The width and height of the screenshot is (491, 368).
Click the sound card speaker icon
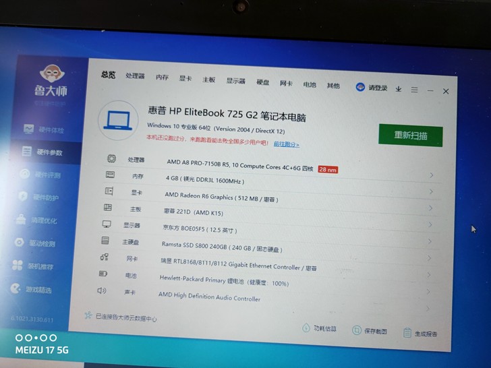[102, 290]
